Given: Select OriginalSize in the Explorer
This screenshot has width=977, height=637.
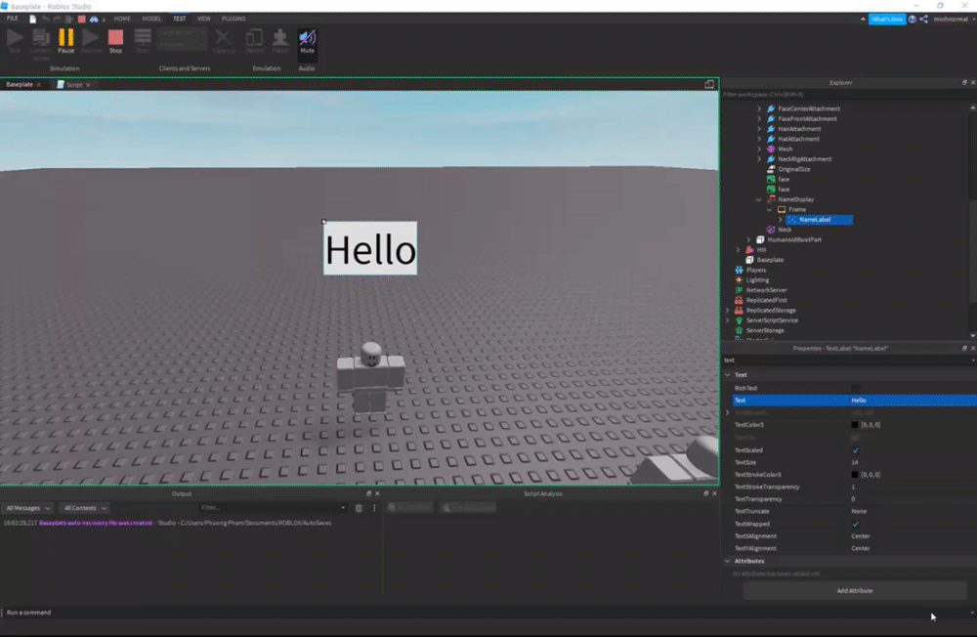Looking at the screenshot, I should pyautogui.click(x=793, y=169).
